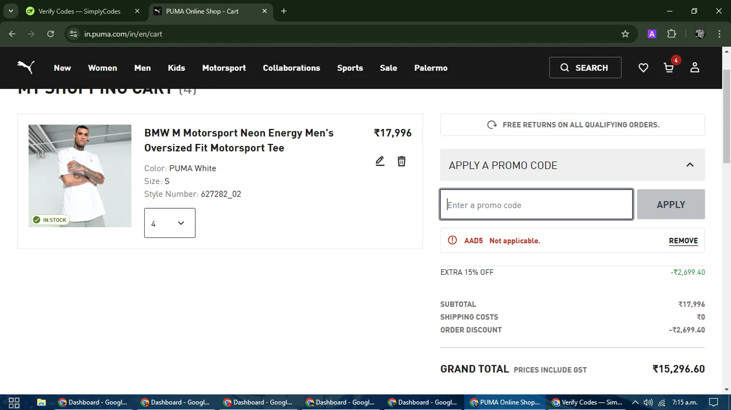This screenshot has width=731, height=410.
Task: Focus the Enter a promo code field
Action: [537, 205]
